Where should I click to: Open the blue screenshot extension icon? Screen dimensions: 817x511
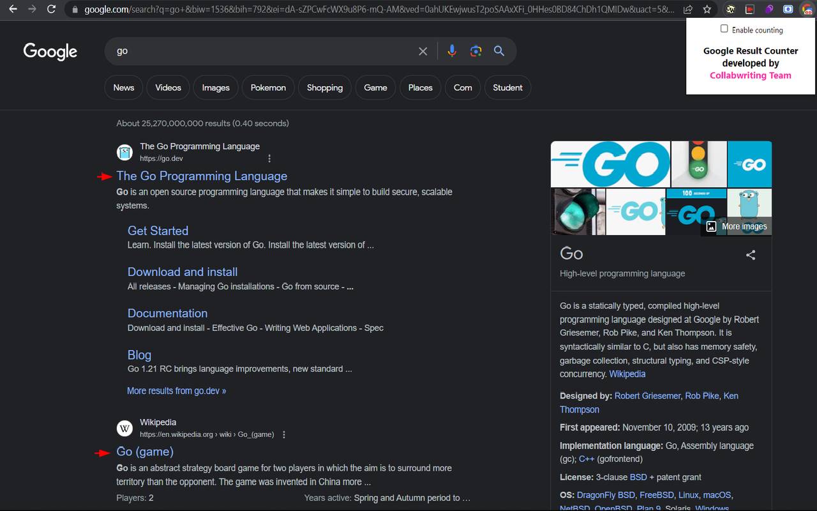(x=788, y=10)
